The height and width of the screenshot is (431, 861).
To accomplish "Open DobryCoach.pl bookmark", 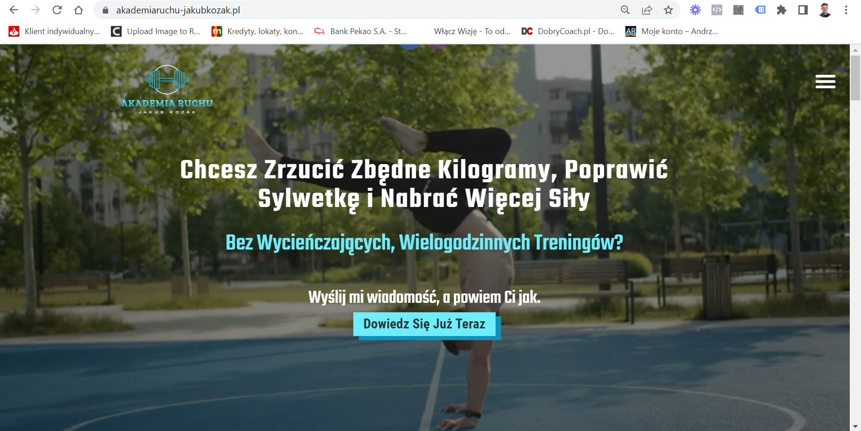I will (x=568, y=31).
